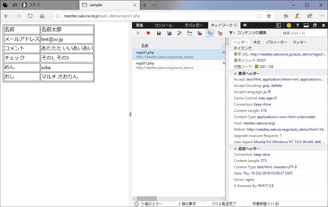This screenshot has height=207, width=328.
Task: Show tabs you've set aside icon
Action: click(5, 5)
